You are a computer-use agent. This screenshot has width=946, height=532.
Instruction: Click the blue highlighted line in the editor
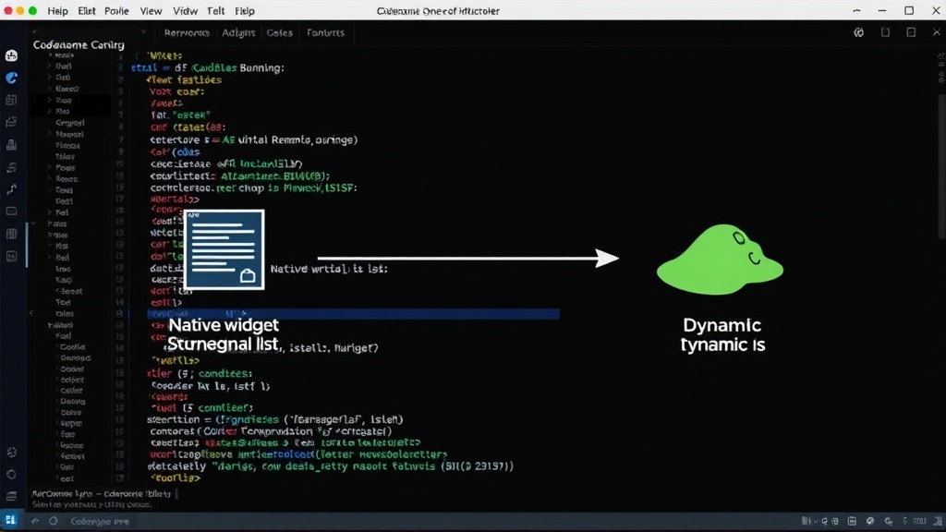tap(354, 314)
